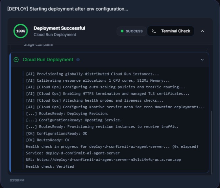Collapse the Cloud Run Deployment section
Screen dimensions: 220x188
point(202,60)
